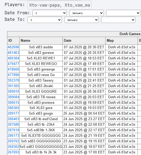Click the Players input field
This screenshot has height=155, width=141.
pyautogui.click(x=59, y=5)
